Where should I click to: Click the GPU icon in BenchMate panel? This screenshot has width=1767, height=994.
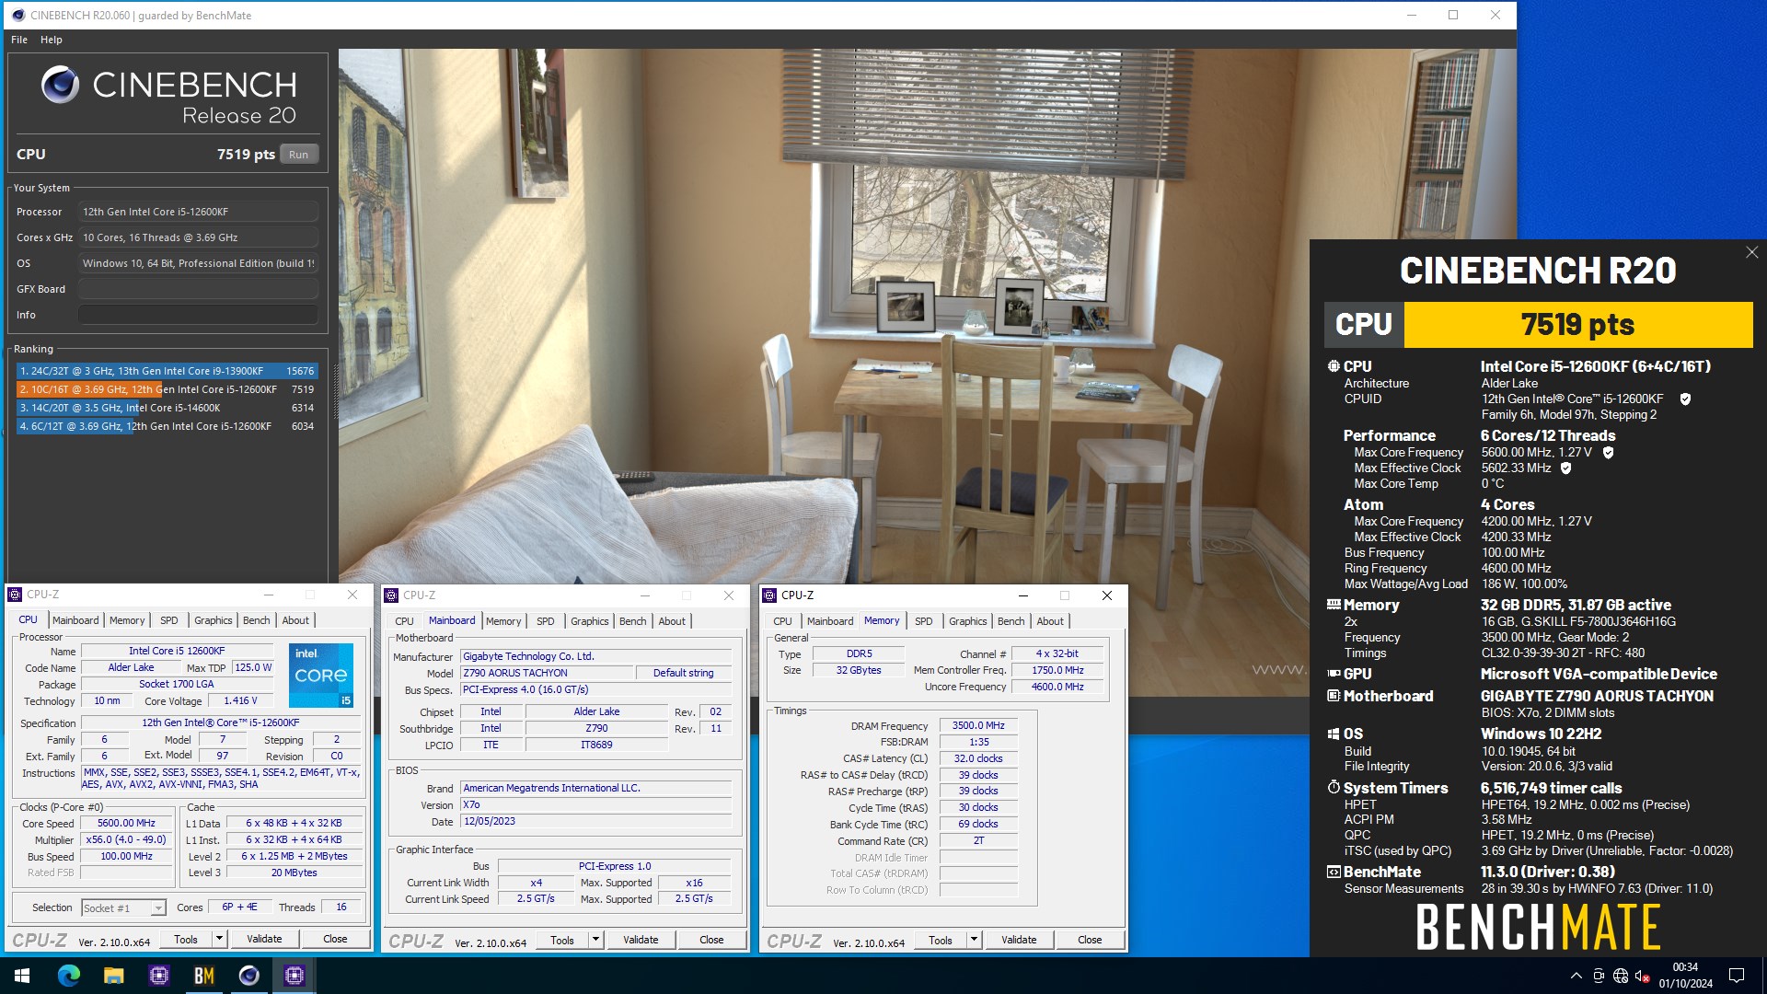1333,674
